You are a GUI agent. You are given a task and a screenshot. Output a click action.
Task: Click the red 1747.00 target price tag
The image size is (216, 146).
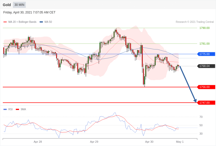pyautogui.click(x=206, y=103)
